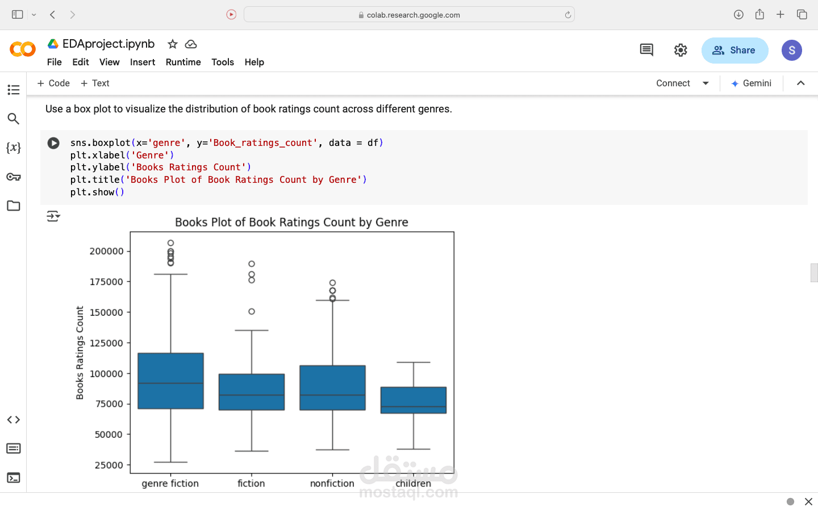Click the Safari share icon

(x=759, y=14)
